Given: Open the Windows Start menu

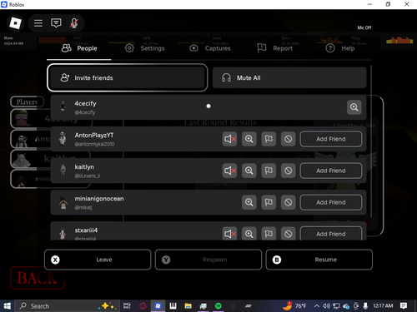Looking at the screenshot, I should (x=8, y=306).
